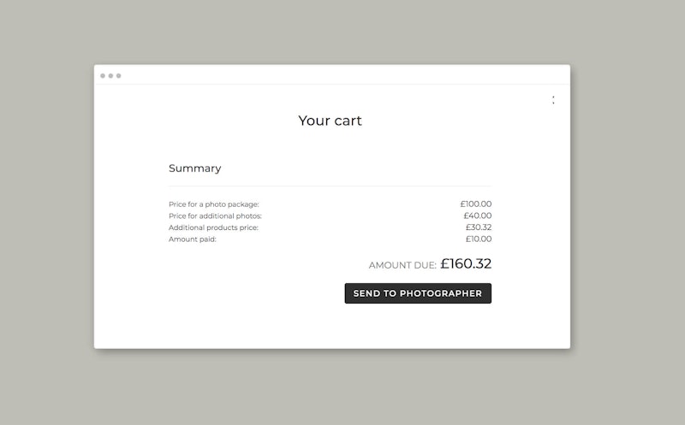Select the £100.00 photo package price
Screen dimensions: 685x425
475,204
